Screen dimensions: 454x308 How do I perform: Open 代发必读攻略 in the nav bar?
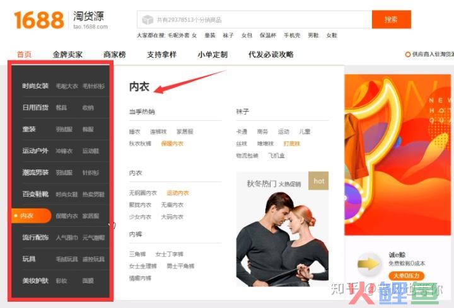click(x=271, y=55)
